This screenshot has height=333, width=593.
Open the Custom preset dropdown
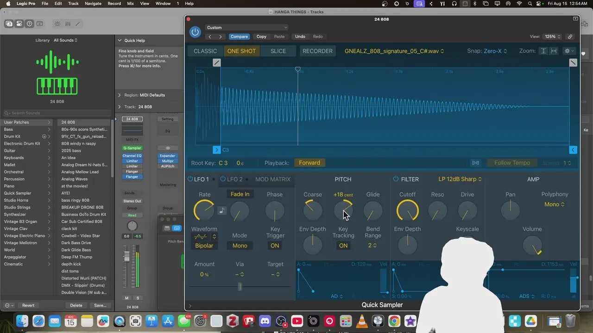click(247, 27)
